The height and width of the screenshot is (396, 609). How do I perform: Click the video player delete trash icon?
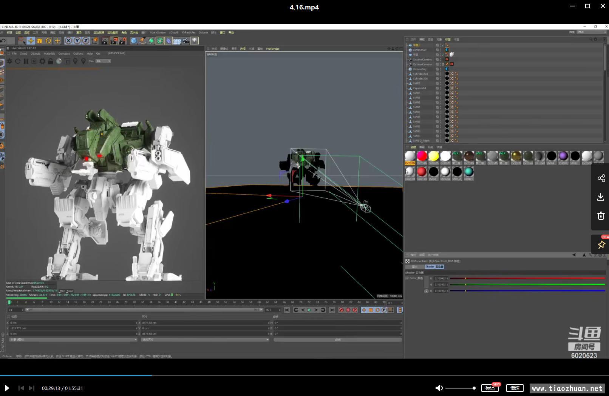tap(601, 216)
